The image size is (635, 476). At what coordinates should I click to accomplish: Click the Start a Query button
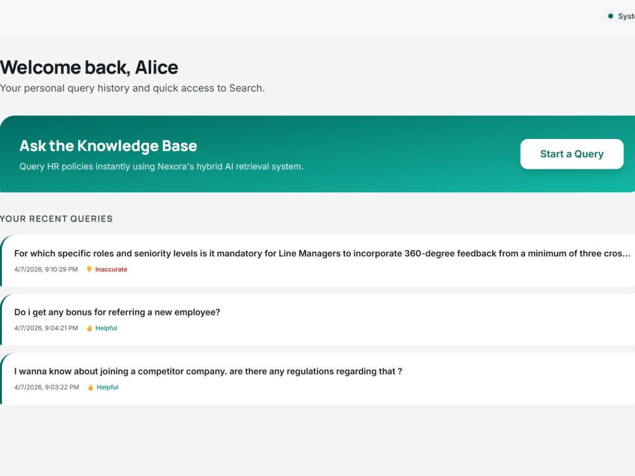tap(571, 154)
